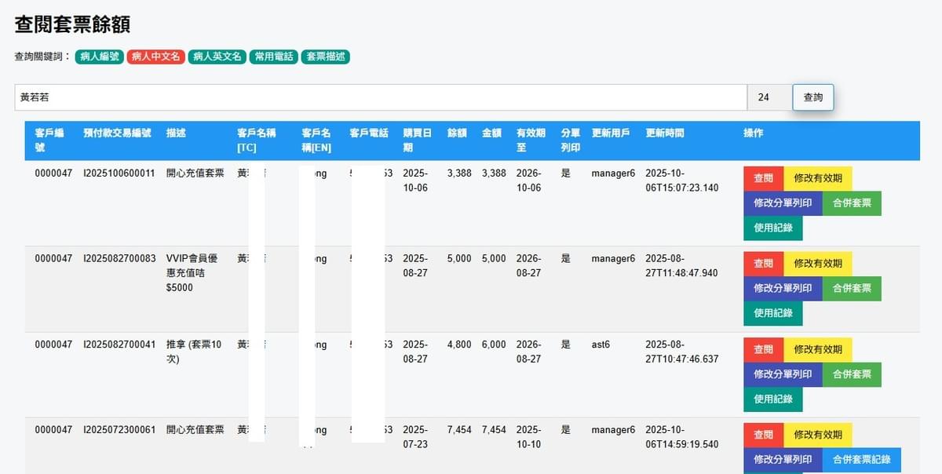The image size is (942, 474).
Task: Click 查閱 for the 推拿 (套票10次) row
Action: [x=763, y=349]
